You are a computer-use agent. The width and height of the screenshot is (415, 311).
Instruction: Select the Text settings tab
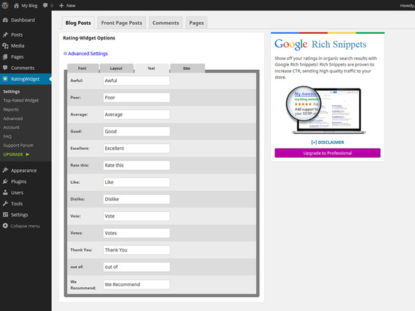tap(151, 68)
